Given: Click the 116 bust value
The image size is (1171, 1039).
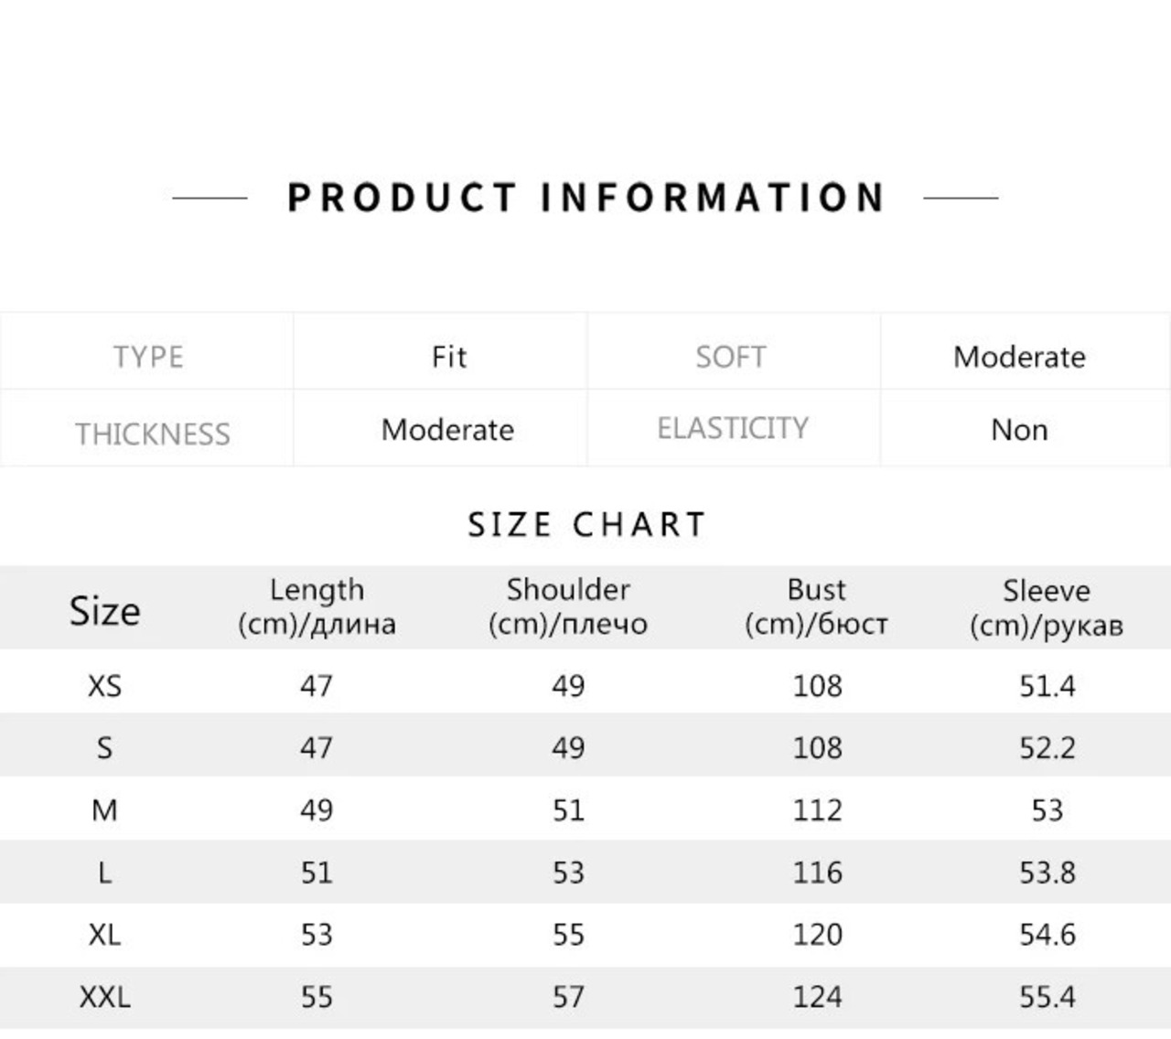Looking at the screenshot, I should pos(817,873).
